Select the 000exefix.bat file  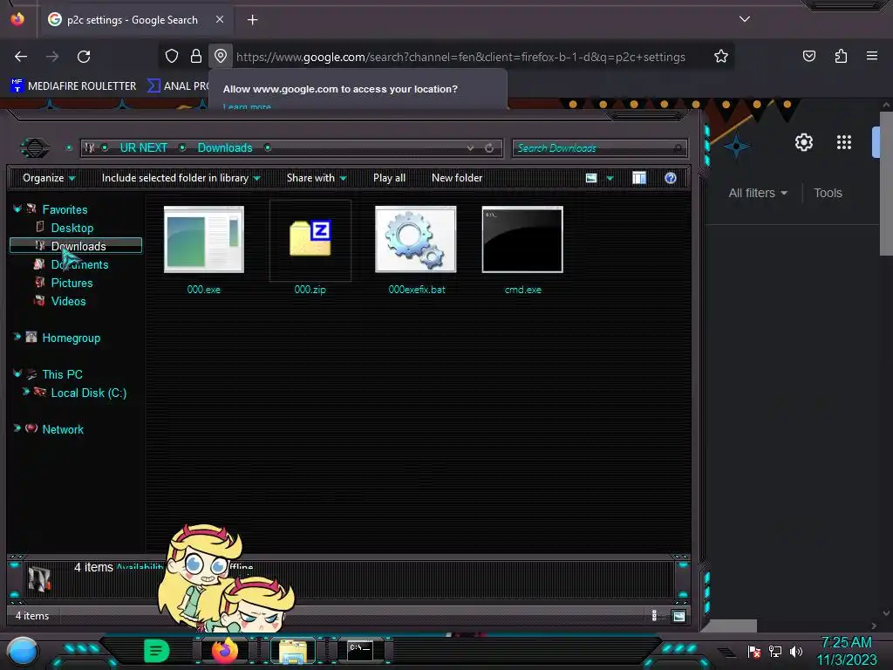(x=416, y=250)
